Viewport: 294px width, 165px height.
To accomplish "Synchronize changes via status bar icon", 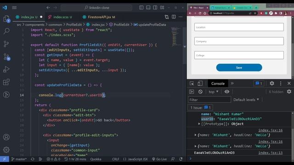I will pyautogui.click(x=33, y=159).
